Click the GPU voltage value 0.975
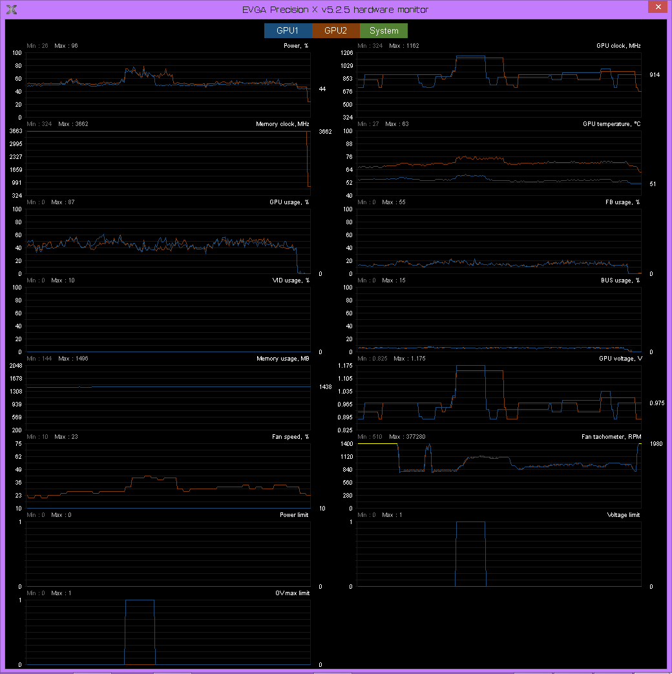This screenshot has width=672, height=674. point(656,403)
